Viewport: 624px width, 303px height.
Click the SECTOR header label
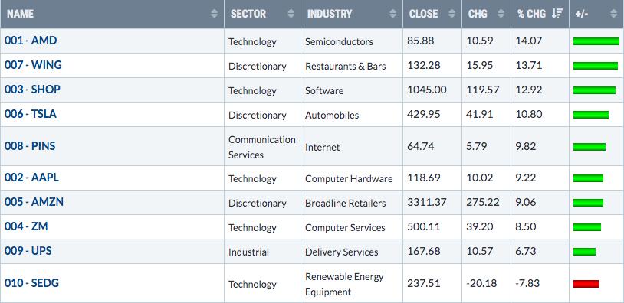(x=248, y=14)
